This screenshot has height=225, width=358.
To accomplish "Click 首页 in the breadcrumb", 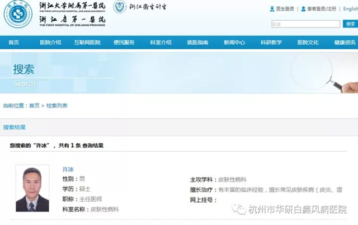I will (34, 106).
